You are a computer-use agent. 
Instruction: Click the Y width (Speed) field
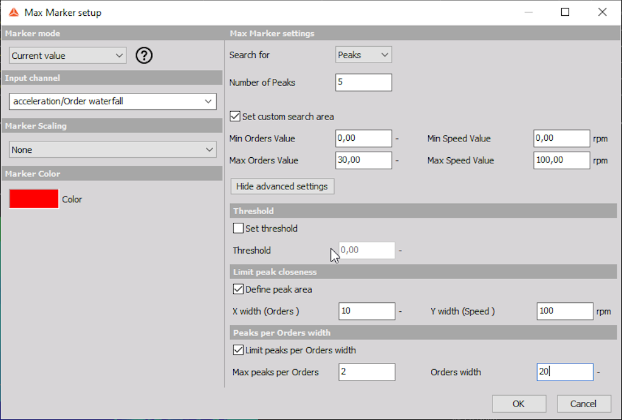point(565,311)
